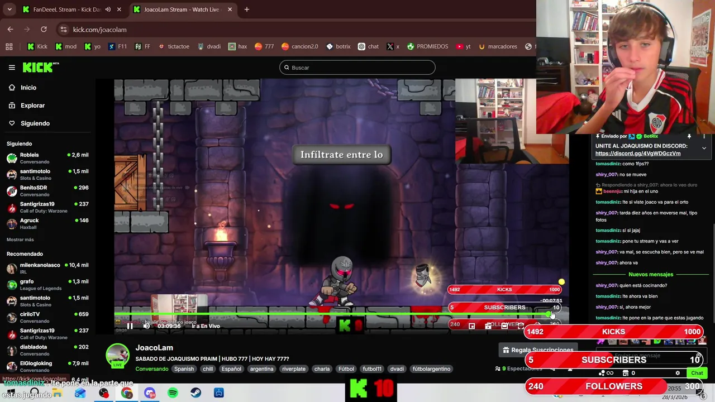This screenshot has height=402, width=715.
Task: Open Spotify from the taskbar
Action: pyautogui.click(x=173, y=393)
